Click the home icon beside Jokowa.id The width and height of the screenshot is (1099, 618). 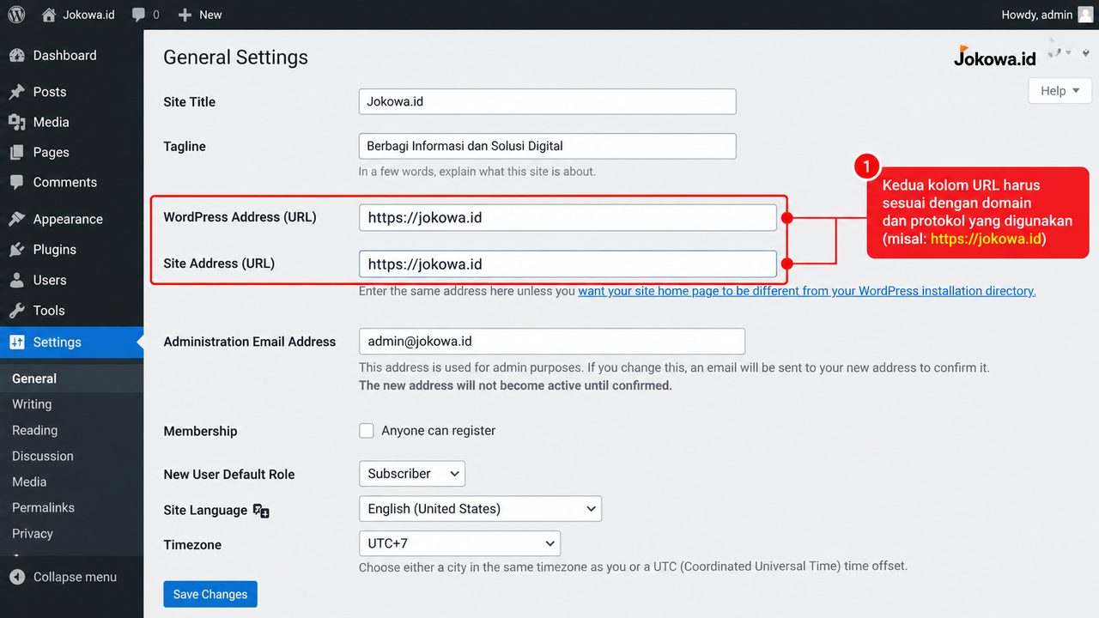point(49,15)
